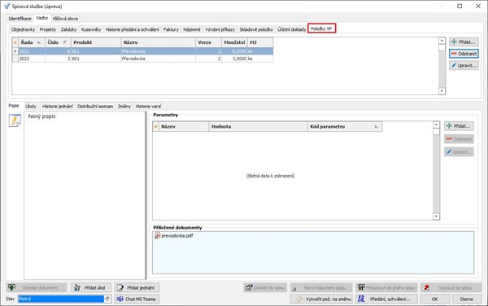This screenshot has height=306, width=488.
Task: Open the Objednávky sub-tab
Action: [x=23, y=29]
